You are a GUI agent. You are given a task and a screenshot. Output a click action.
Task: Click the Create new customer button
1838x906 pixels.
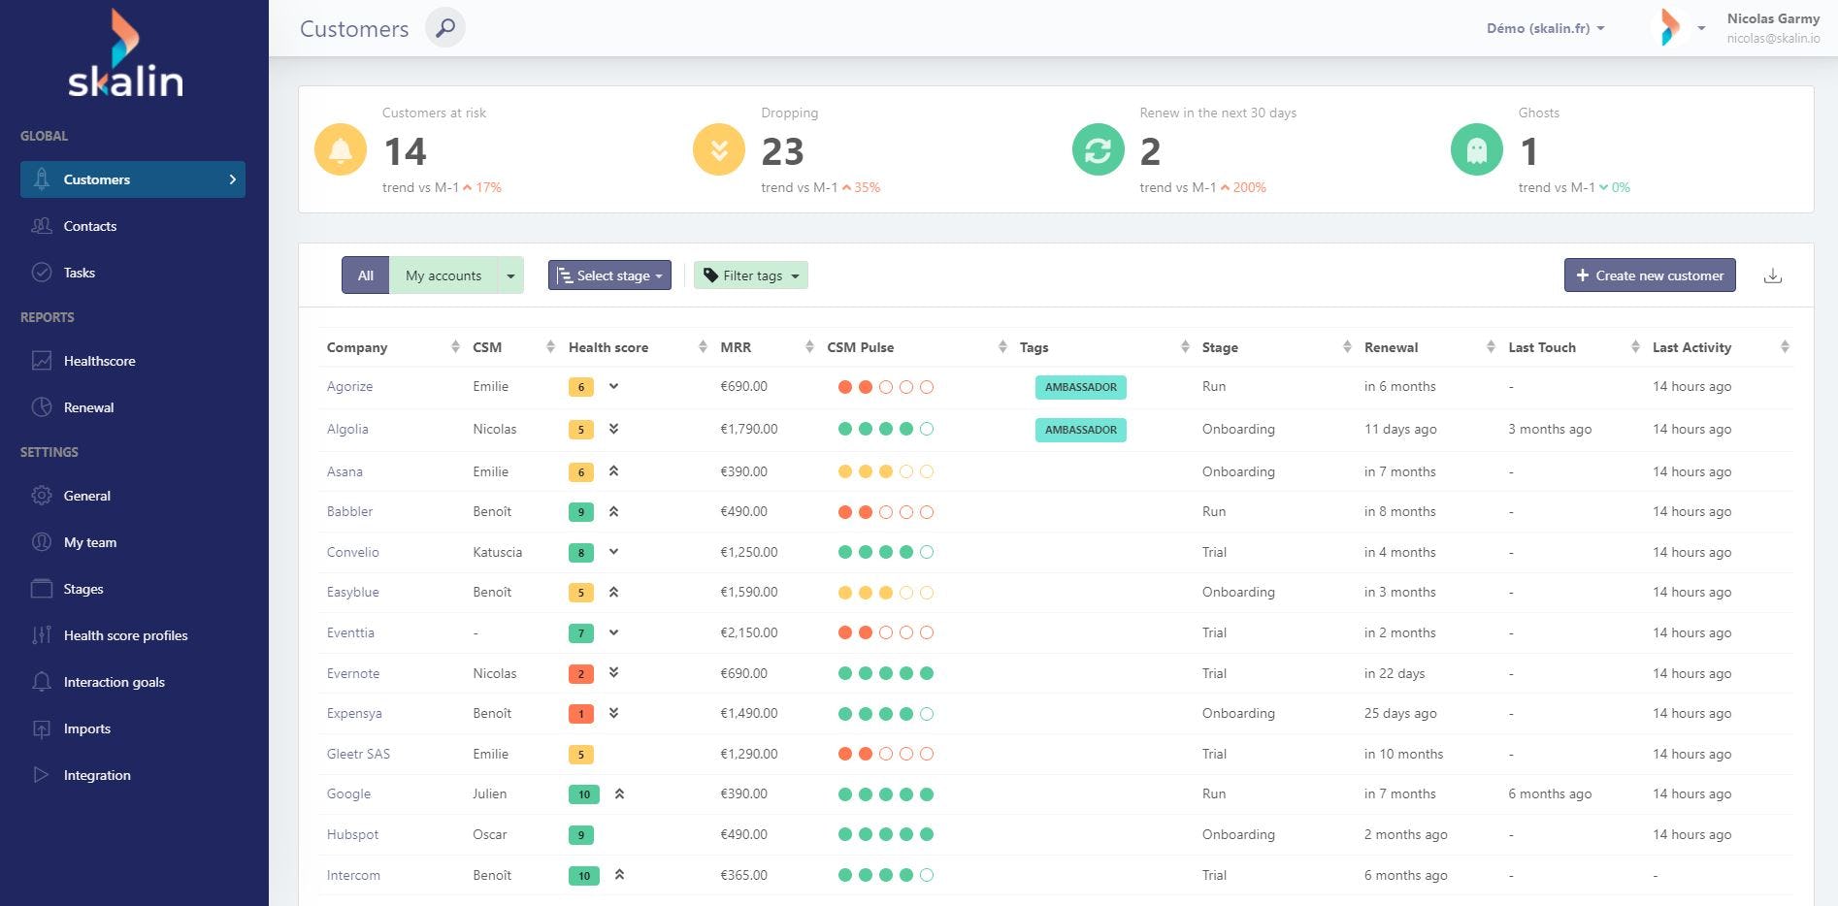click(1649, 275)
